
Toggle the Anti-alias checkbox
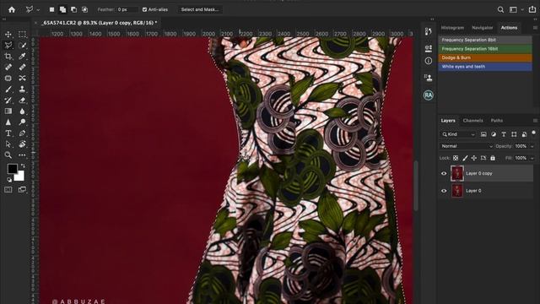pyautogui.click(x=144, y=9)
